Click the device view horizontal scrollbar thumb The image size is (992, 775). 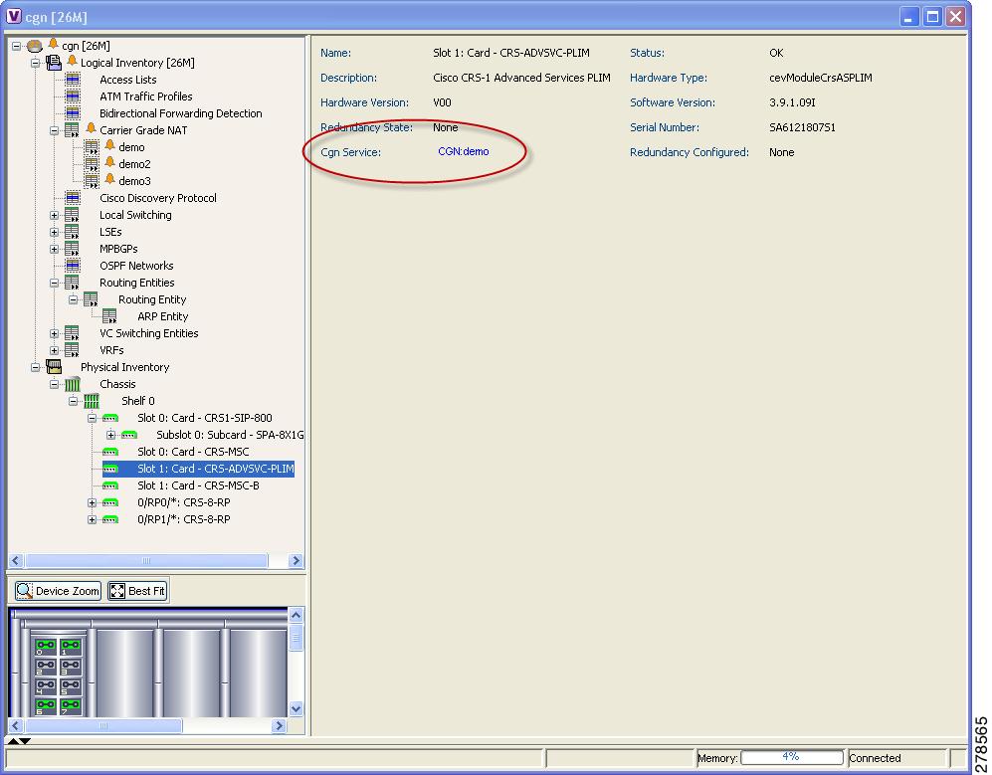click(103, 725)
